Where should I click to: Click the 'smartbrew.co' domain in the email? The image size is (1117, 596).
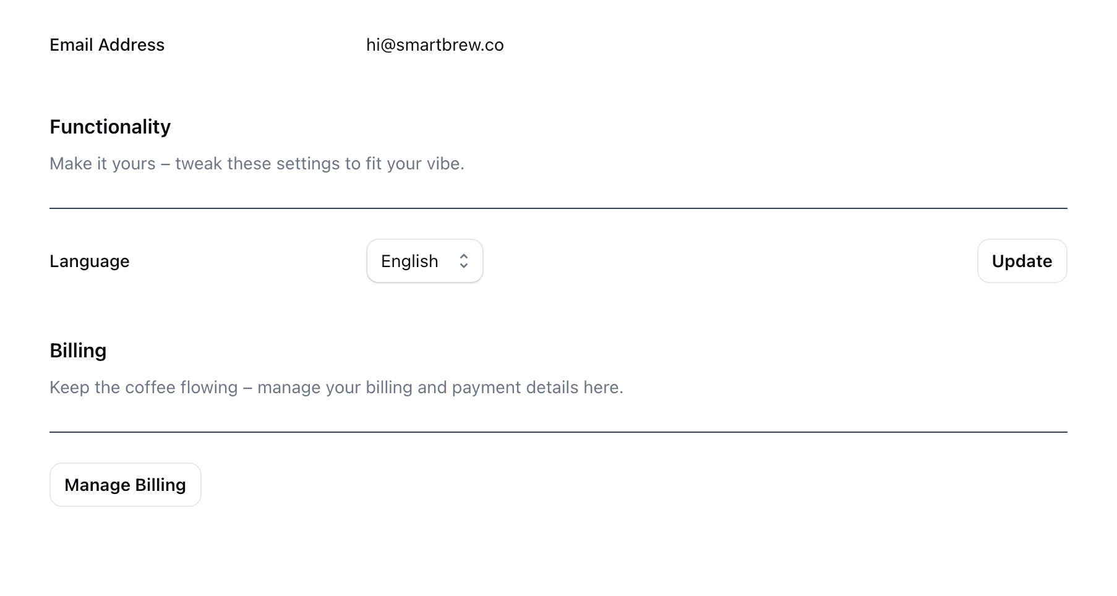click(450, 45)
